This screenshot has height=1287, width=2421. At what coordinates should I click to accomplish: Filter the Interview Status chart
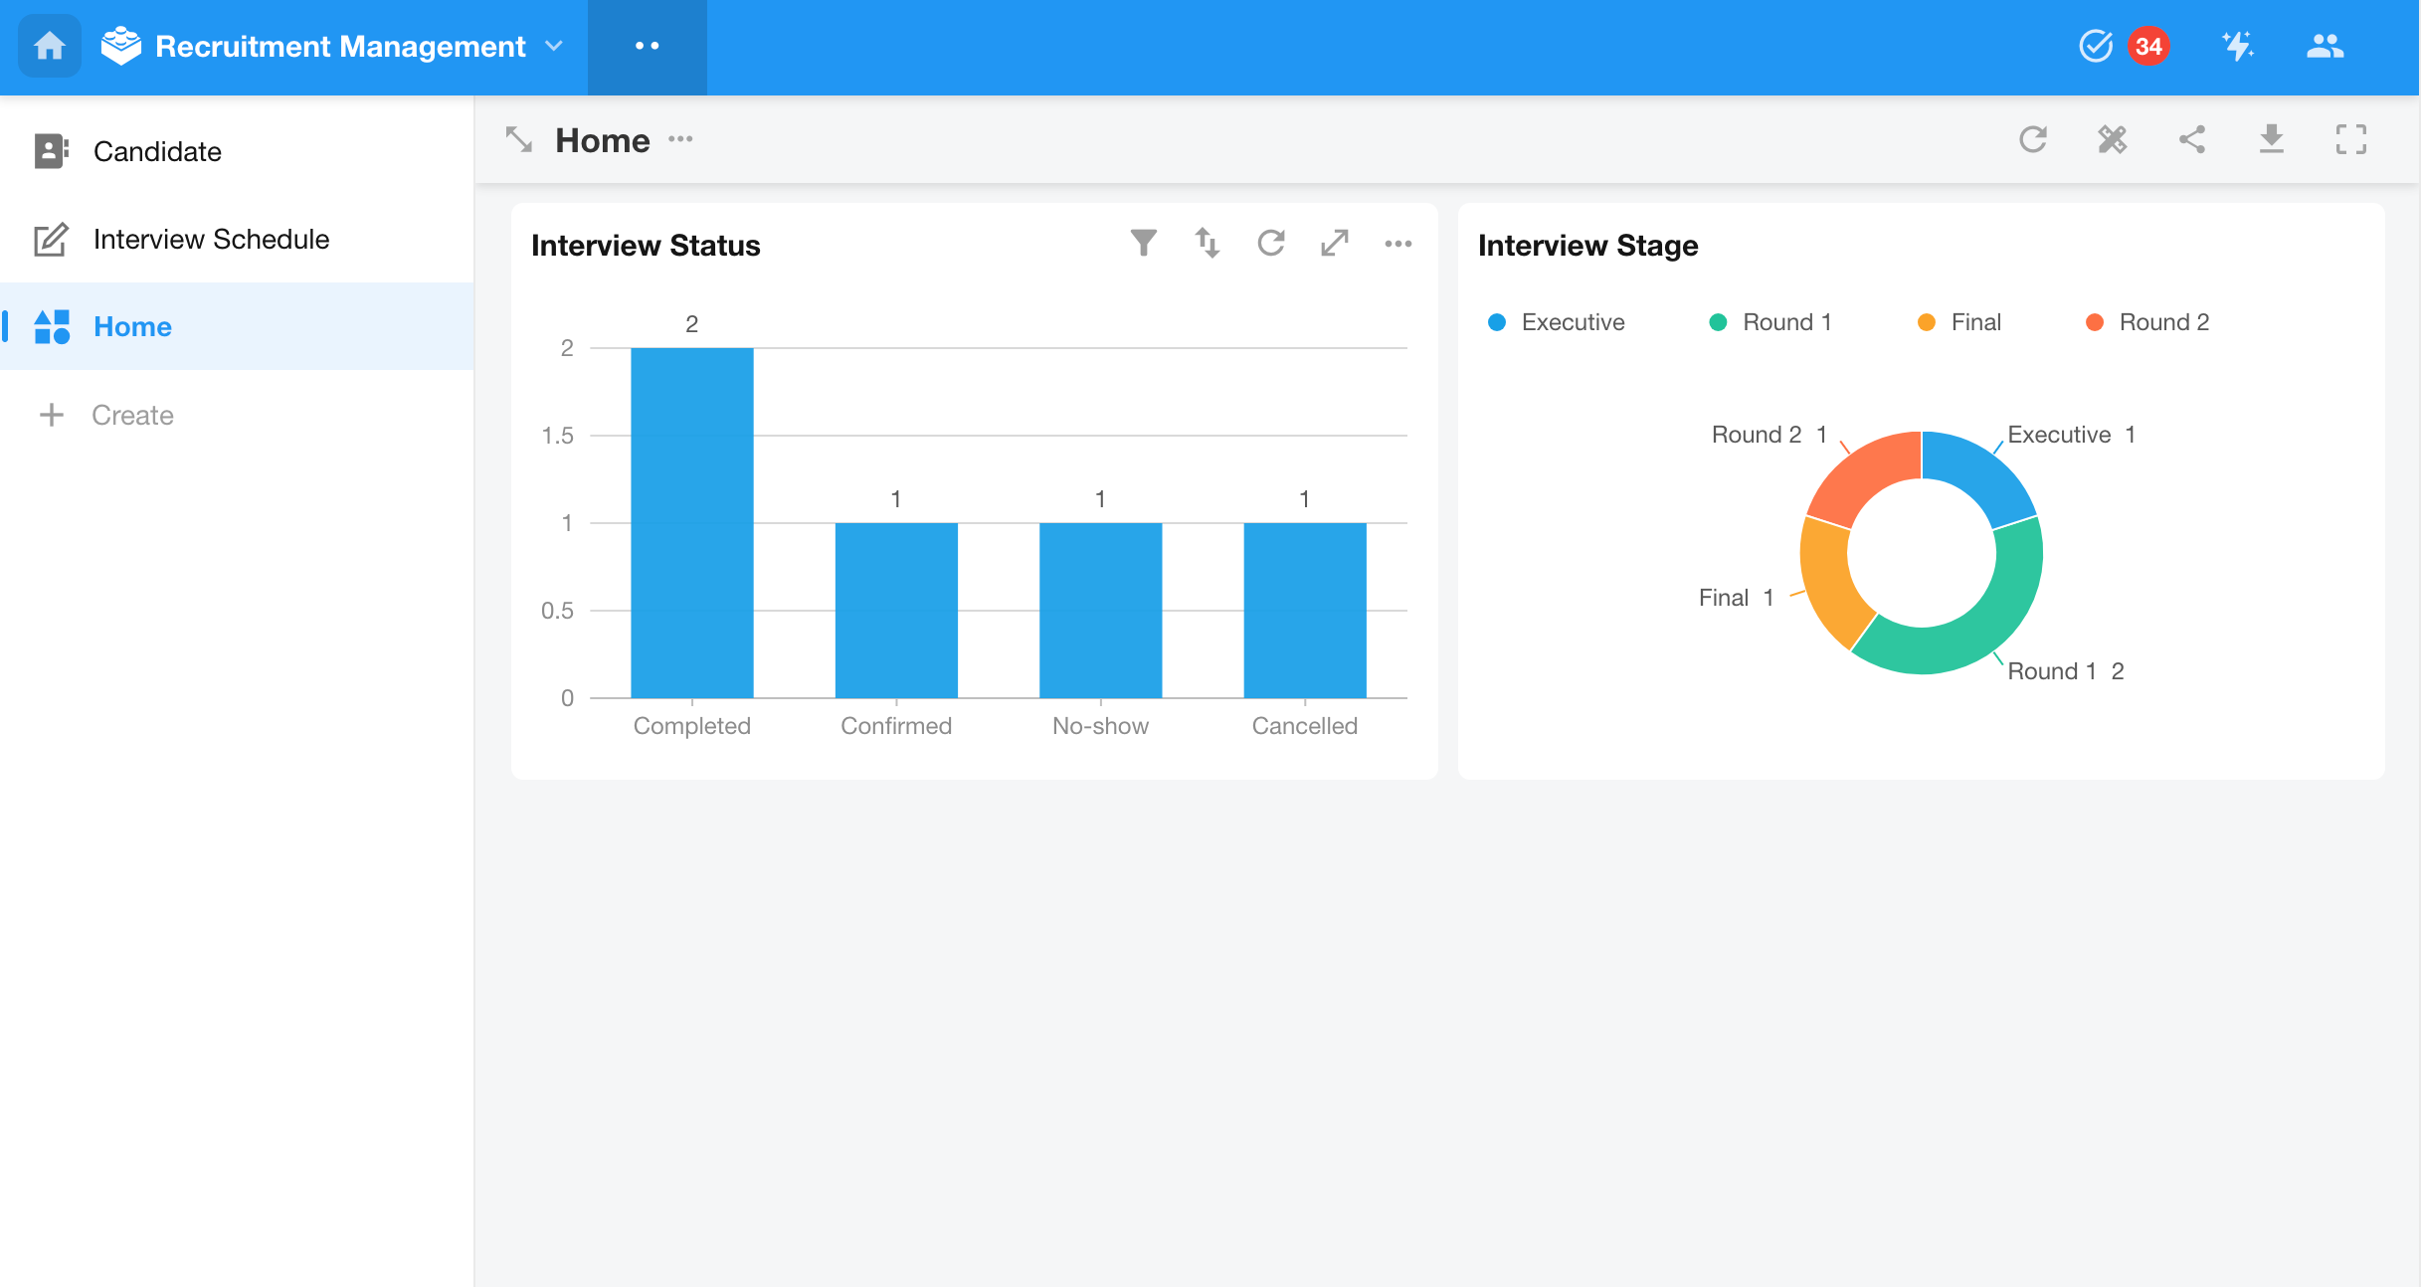pos(1144,243)
